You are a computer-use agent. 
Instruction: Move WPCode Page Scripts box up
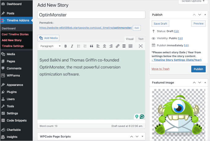[x=132, y=136]
